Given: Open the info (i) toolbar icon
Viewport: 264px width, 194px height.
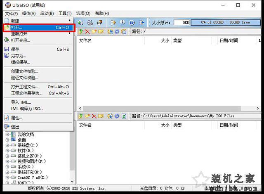Looking at the screenshot, I should tap(123, 22).
